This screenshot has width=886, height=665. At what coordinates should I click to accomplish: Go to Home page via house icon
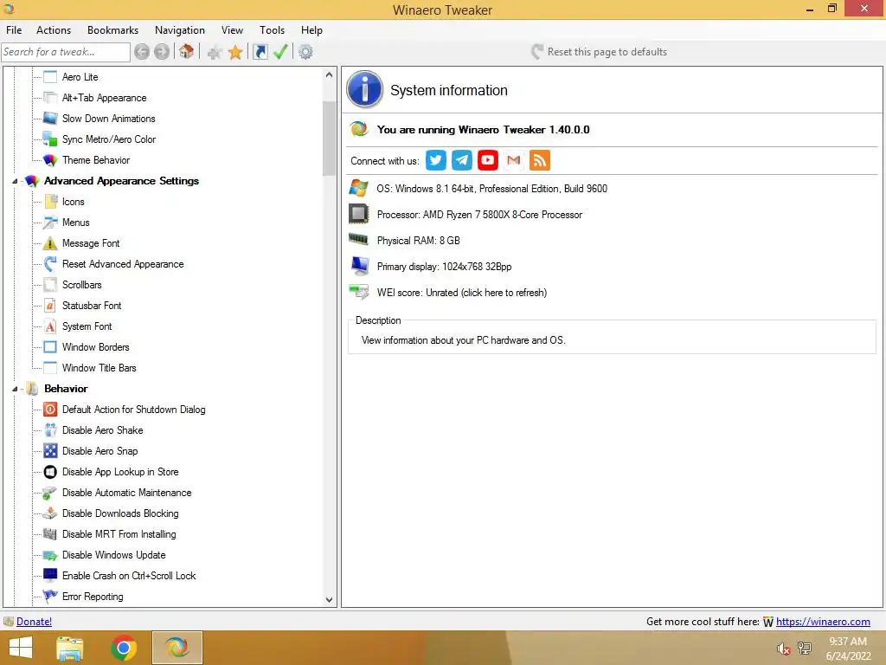pyautogui.click(x=186, y=51)
